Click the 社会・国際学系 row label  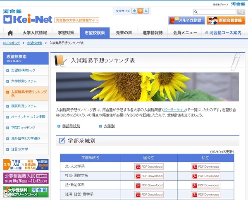point(76,176)
